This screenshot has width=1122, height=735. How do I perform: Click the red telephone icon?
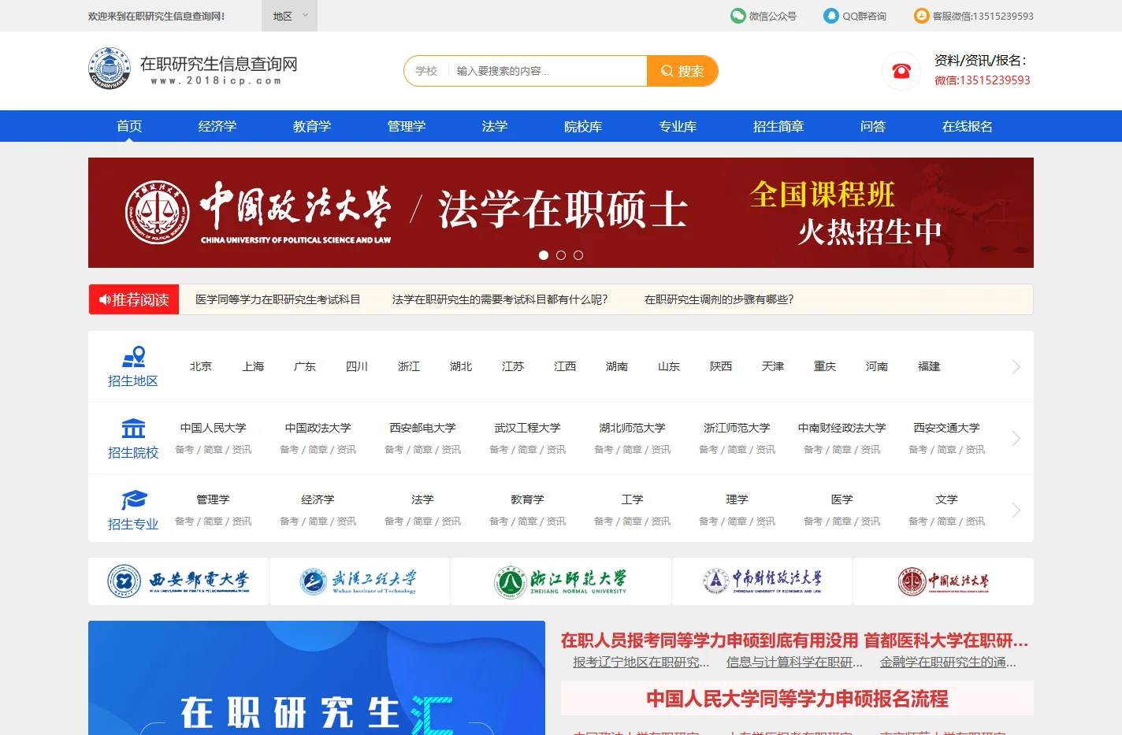point(901,71)
